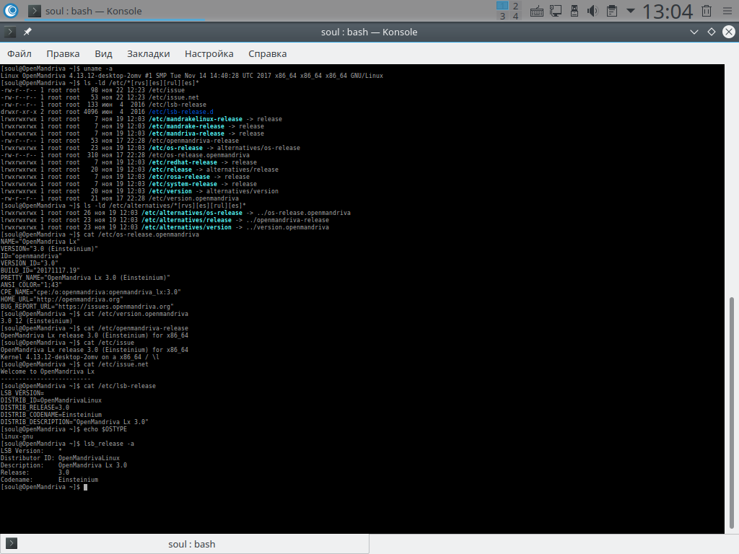Close the Konsole window
This screenshot has height=554, width=739.
[x=729, y=32]
